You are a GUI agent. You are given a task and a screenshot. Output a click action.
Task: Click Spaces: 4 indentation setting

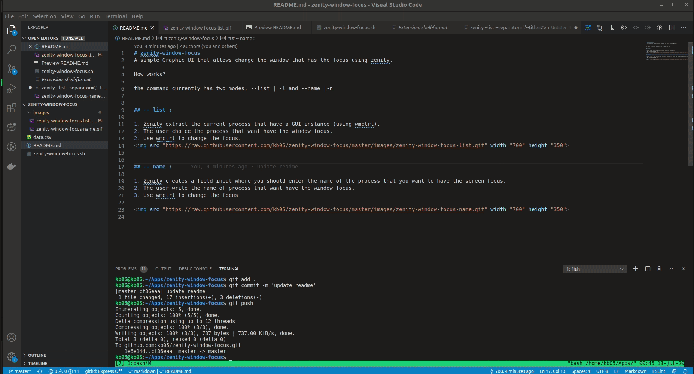(x=581, y=371)
